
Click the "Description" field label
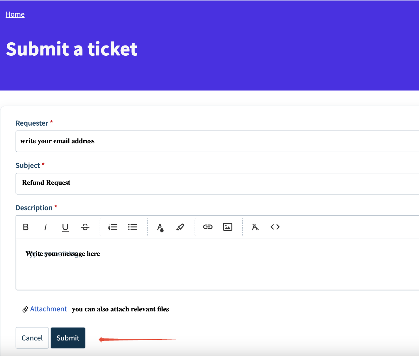[x=34, y=207]
